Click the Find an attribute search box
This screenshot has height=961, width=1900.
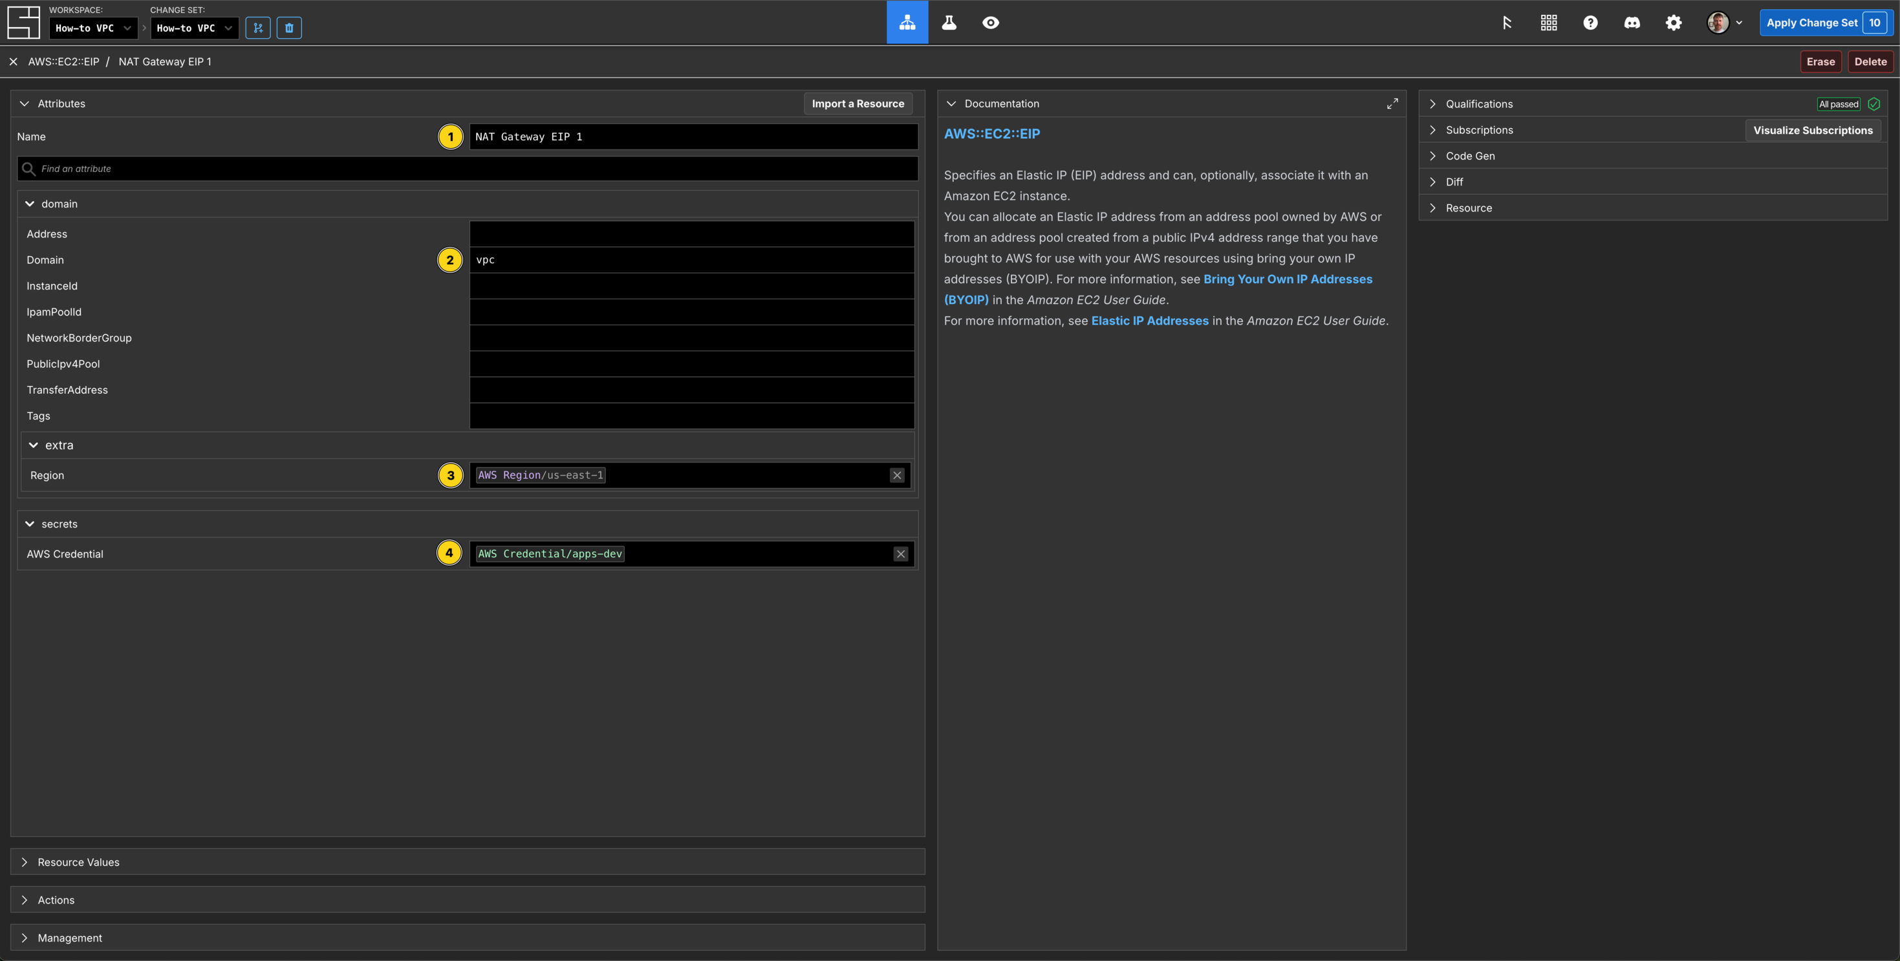pyautogui.click(x=468, y=169)
